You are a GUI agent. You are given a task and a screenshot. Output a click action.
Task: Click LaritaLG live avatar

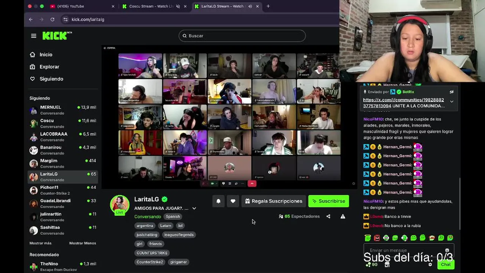pos(119,205)
